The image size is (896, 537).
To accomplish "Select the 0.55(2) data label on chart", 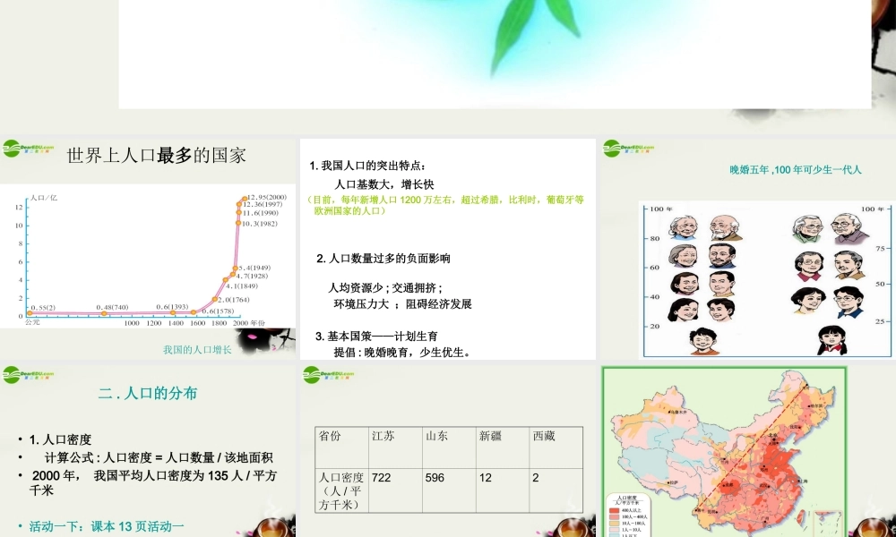I will click(x=43, y=308).
